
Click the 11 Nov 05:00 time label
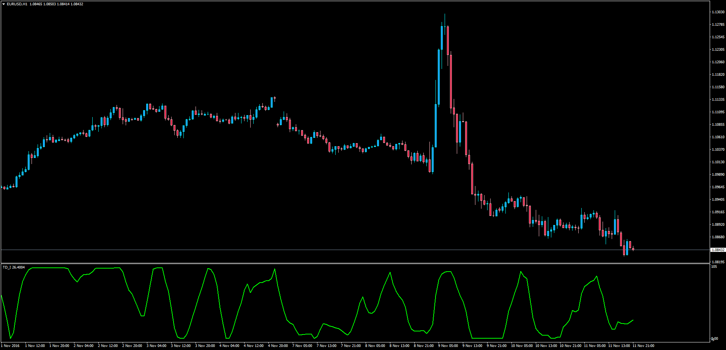(x=595, y=346)
